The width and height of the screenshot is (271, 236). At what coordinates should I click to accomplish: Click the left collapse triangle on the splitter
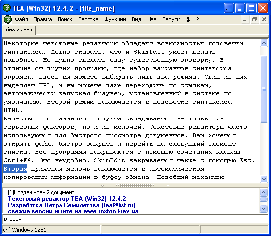point(102,186)
